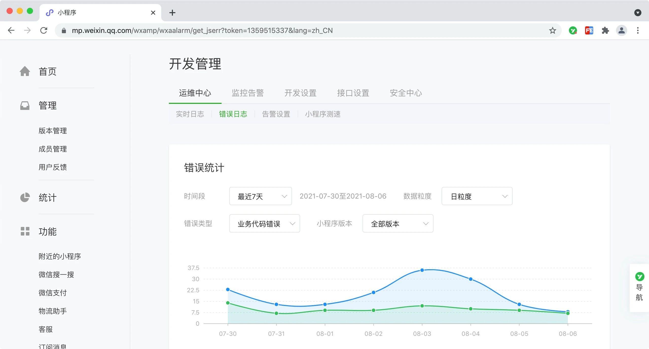The height and width of the screenshot is (349, 649).
Task: Click the 首页 home icon in sidebar
Action: (x=25, y=71)
